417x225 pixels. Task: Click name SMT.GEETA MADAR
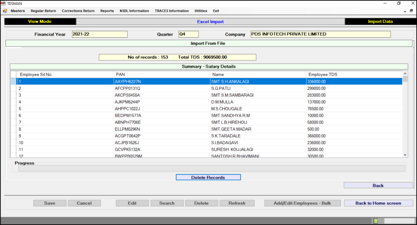(231, 129)
